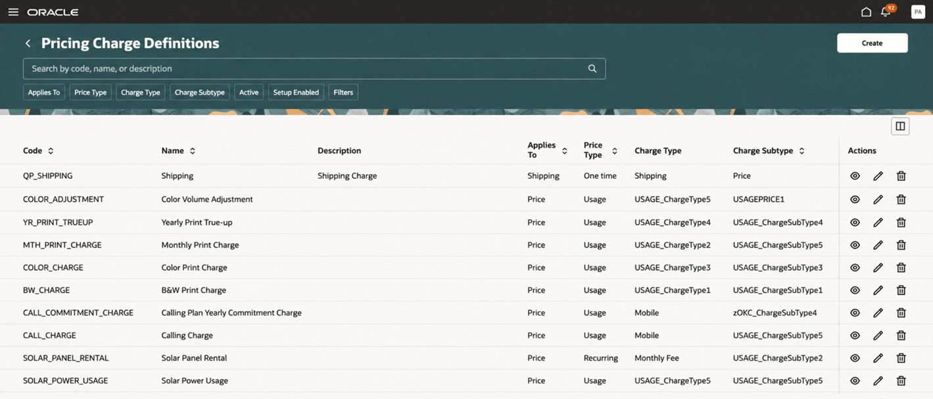The height and width of the screenshot is (399, 933).
Task: Sort by the Price Type column header
Action: click(614, 151)
